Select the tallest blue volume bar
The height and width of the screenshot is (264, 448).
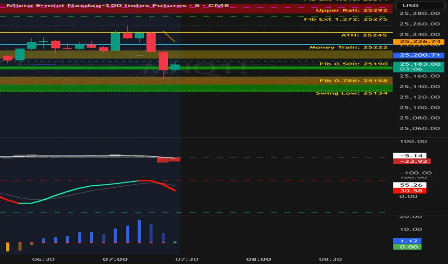(139, 231)
